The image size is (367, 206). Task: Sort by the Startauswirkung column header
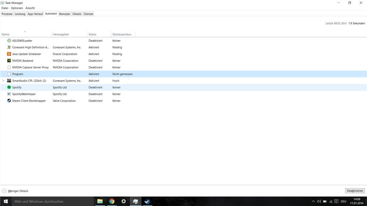click(123, 34)
